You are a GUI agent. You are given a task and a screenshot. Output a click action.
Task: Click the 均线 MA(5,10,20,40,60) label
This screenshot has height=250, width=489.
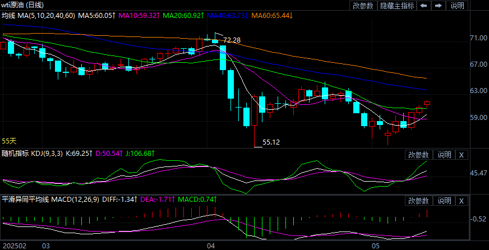coord(39,15)
